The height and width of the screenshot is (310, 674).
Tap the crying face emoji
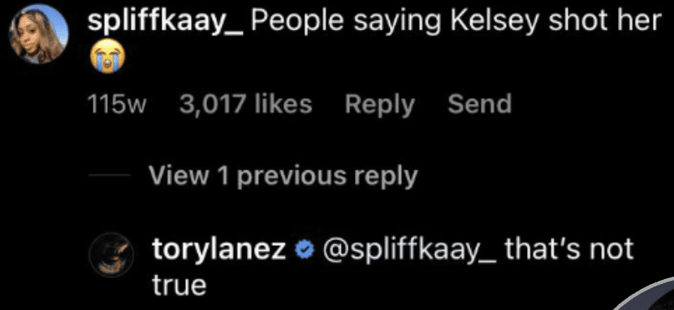pos(107,56)
